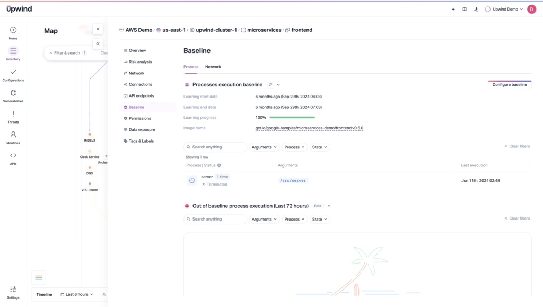
Task: Select the Threats sidebar icon
Action: [13, 116]
